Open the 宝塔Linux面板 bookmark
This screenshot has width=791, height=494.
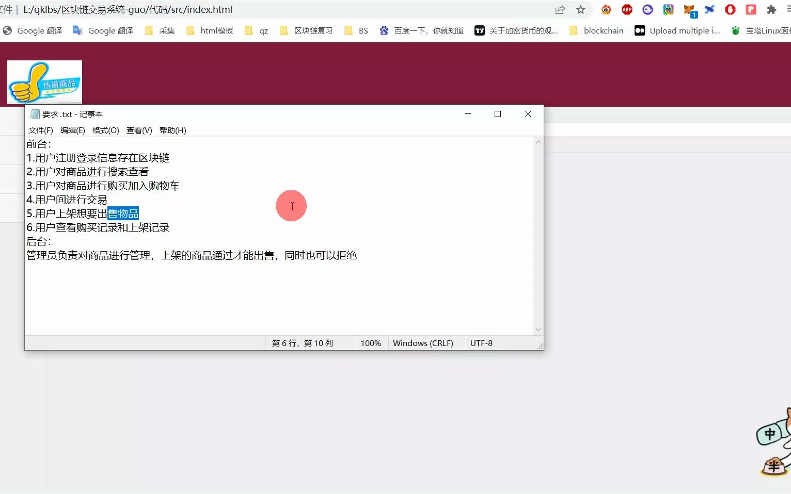[761, 31]
